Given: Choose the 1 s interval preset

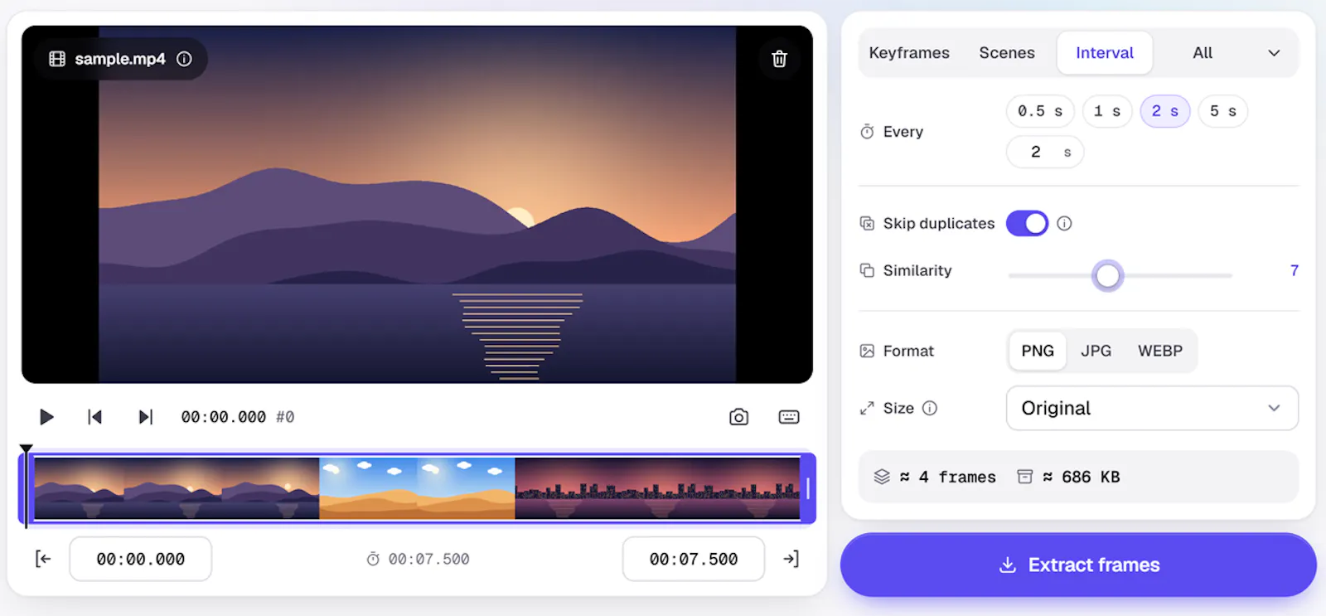Looking at the screenshot, I should click(x=1107, y=111).
